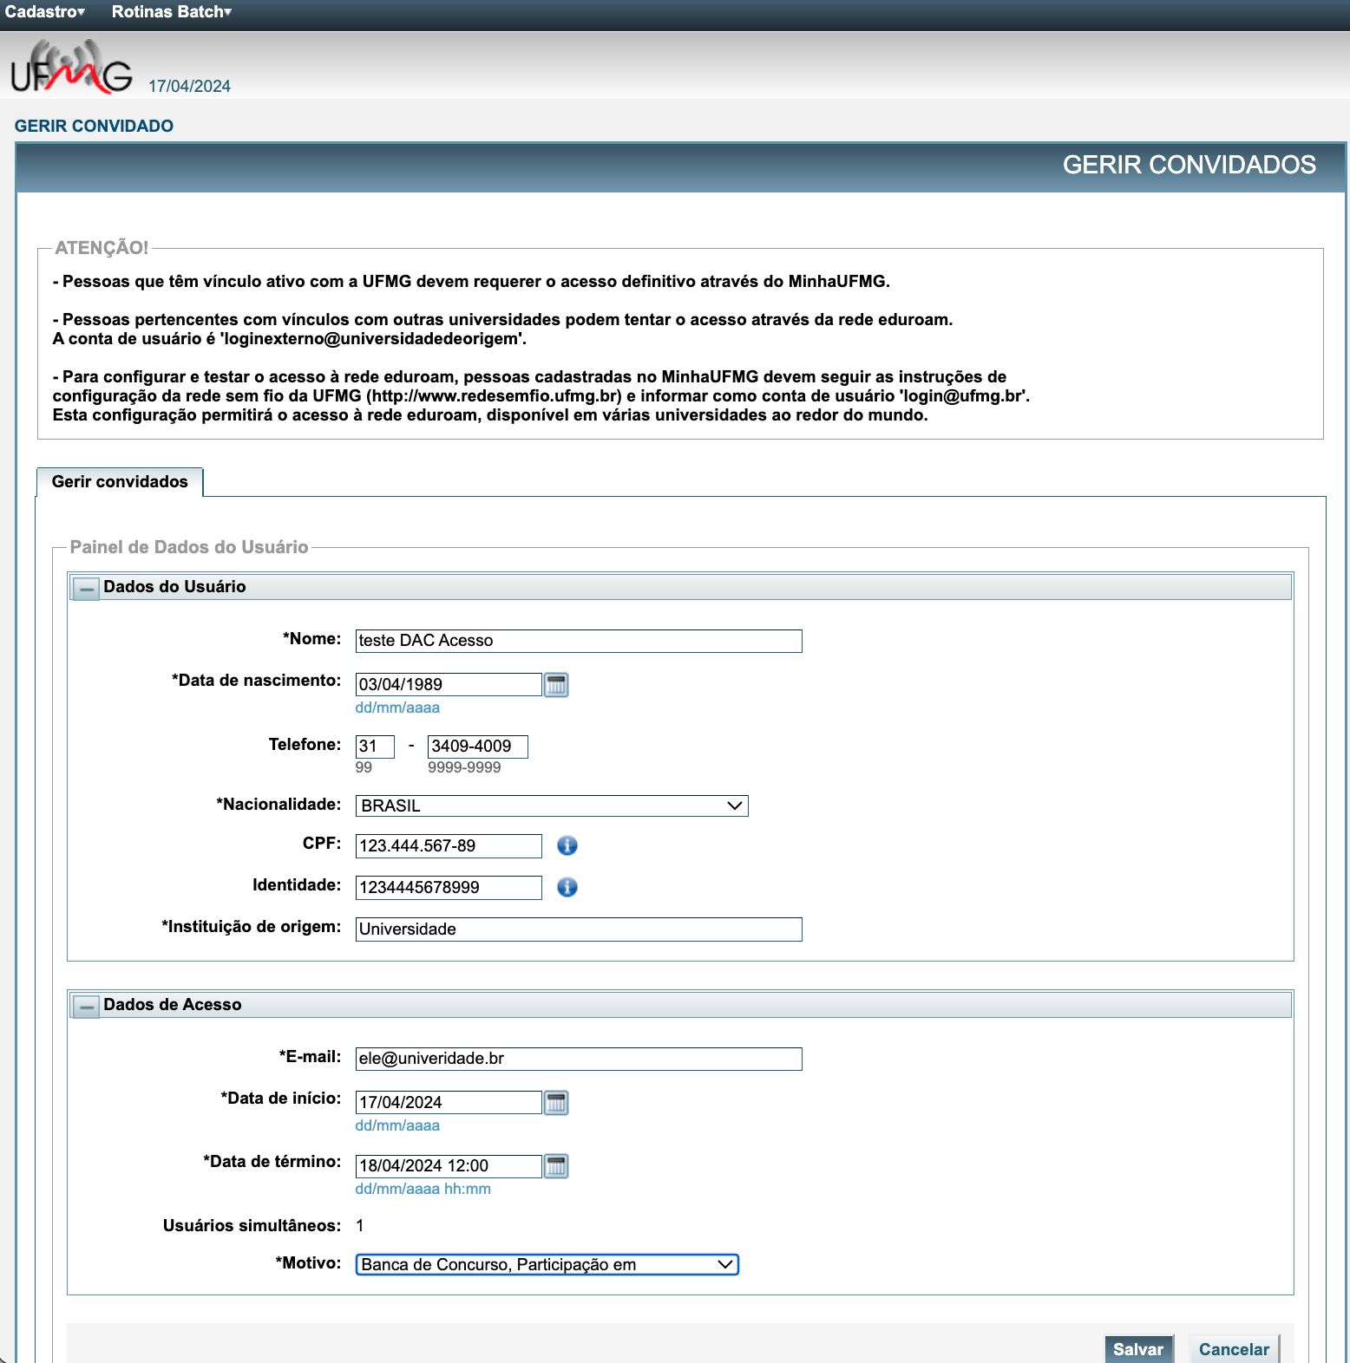Screen dimensions: 1350x1363
Task: Click the Instituição de origem field
Action: [x=579, y=929]
